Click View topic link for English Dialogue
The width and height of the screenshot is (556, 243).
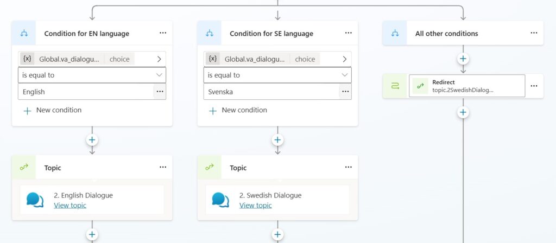pyautogui.click(x=70, y=205)
